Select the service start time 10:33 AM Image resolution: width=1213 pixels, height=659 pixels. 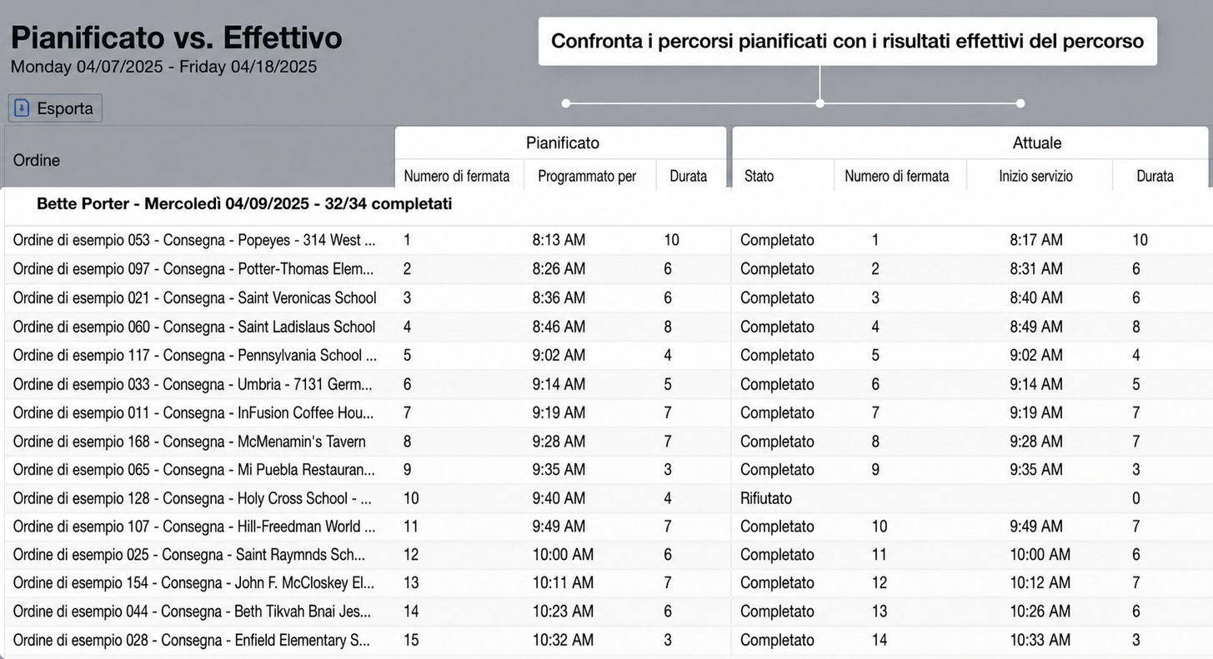1040,640
